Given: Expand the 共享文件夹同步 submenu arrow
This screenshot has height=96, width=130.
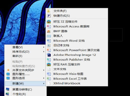Looking at the screenshot, I should (44, 70).
